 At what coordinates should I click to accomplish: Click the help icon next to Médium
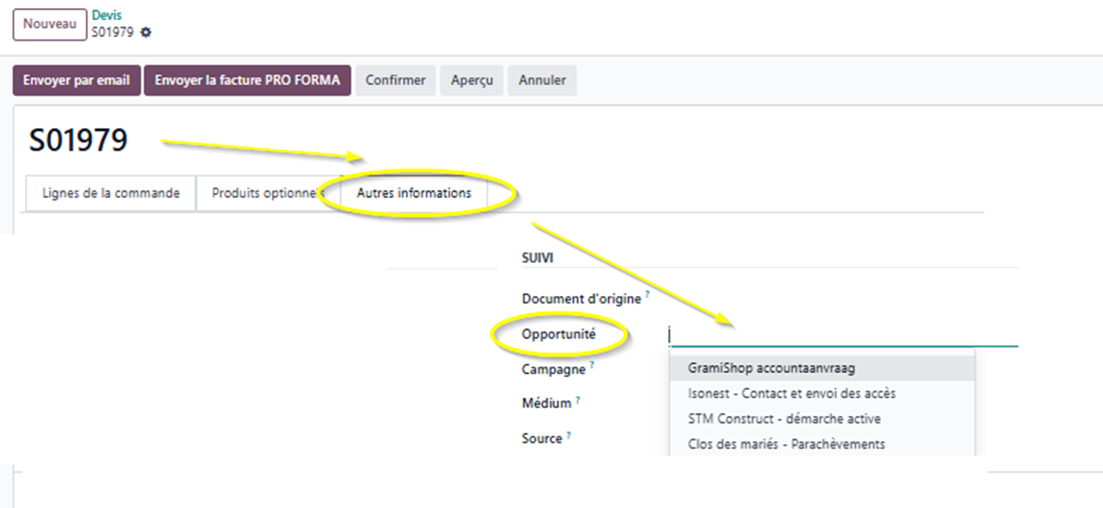pyautogui.click(x=578, y=399)
